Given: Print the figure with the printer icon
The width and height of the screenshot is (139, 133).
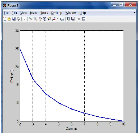Looking at the screenshot, I should [18, 19].
